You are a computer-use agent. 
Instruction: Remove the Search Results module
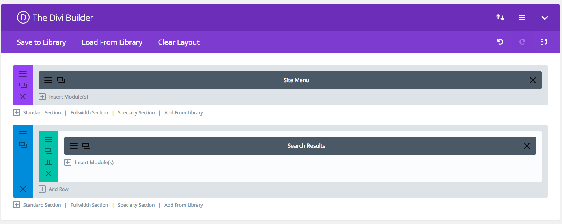527,146
